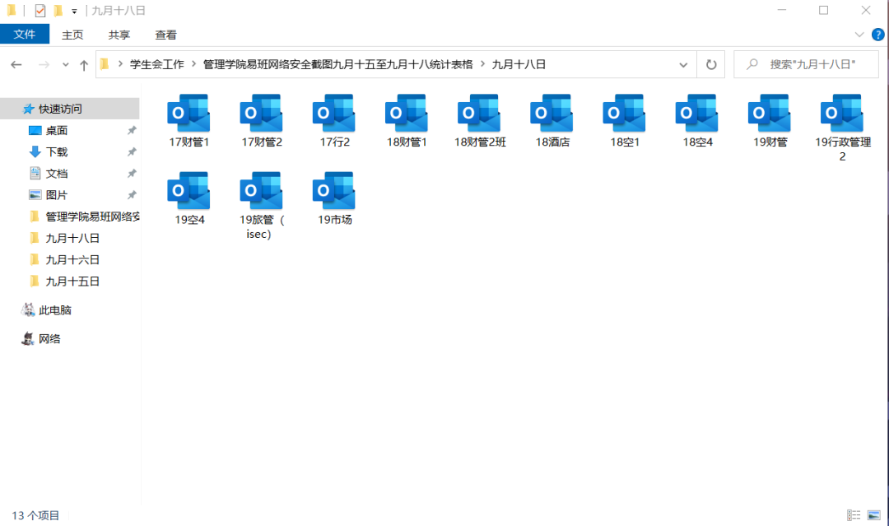Expand the ribbon with the chevron
The image size is (889, 526).
tap(859, 35)
